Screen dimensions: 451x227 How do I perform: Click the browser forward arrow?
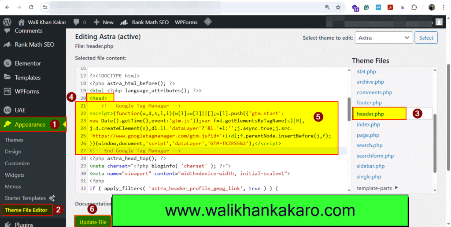click(19, 7)
